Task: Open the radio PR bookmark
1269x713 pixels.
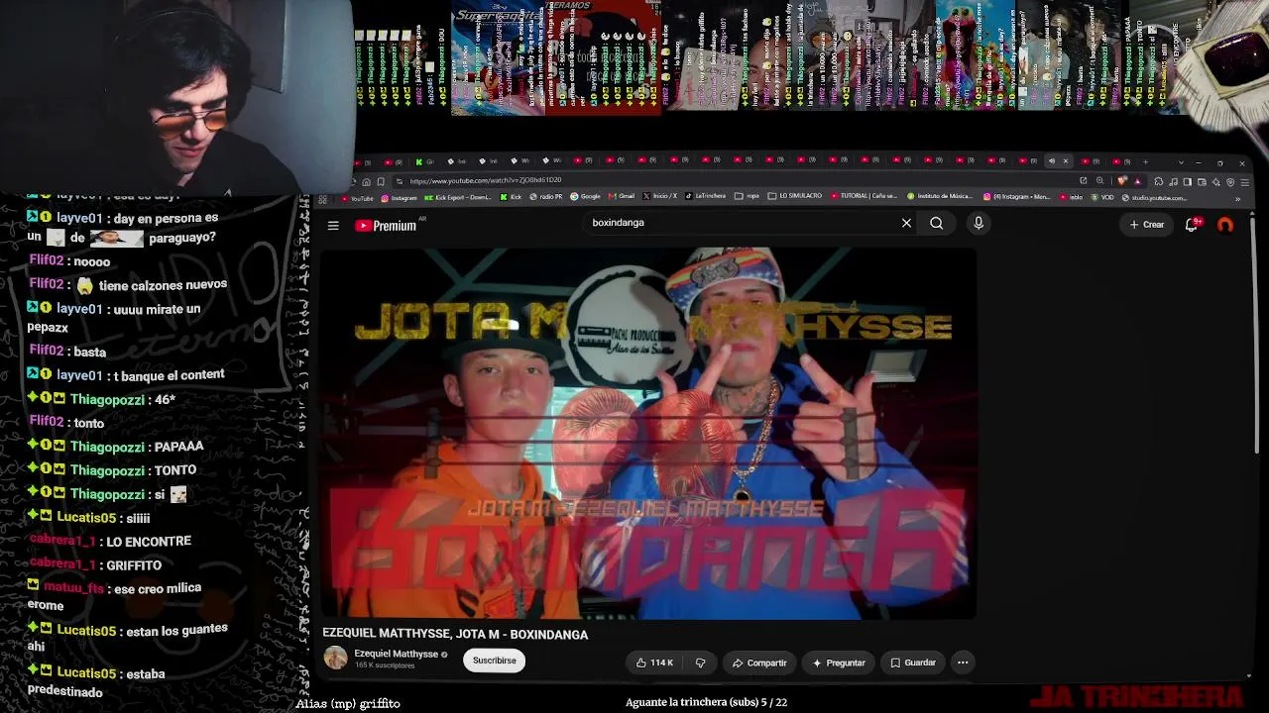Action: [545, 197]
